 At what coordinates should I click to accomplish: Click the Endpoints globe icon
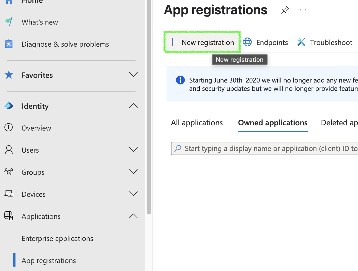coord(247,42)
